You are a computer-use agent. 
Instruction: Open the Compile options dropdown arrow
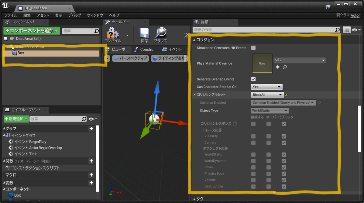(x=127, y=35)
